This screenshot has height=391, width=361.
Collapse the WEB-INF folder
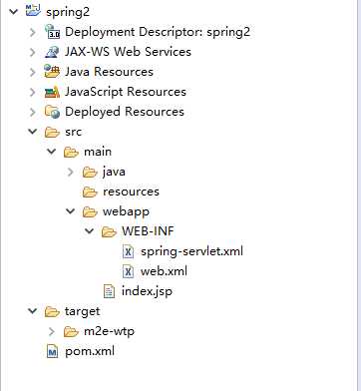tap(90, 230)
